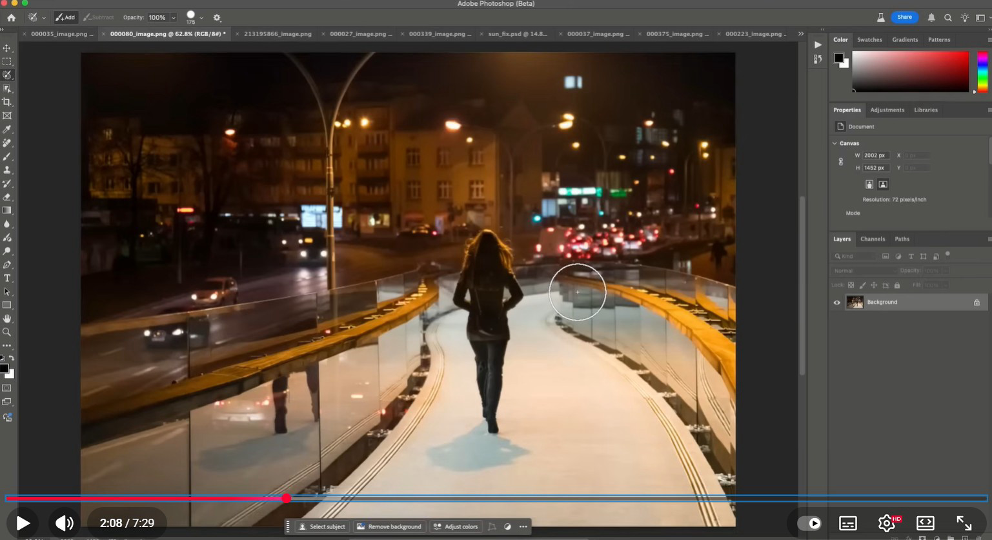This screenshot has width=992, height=540.
Task: Choose the Horizontal Type tool
Action: pyautogui.click(x=7, y=279)
